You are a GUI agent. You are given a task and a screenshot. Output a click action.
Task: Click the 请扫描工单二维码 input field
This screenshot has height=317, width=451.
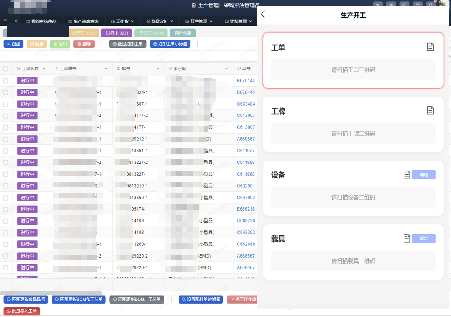pos(353,70)
